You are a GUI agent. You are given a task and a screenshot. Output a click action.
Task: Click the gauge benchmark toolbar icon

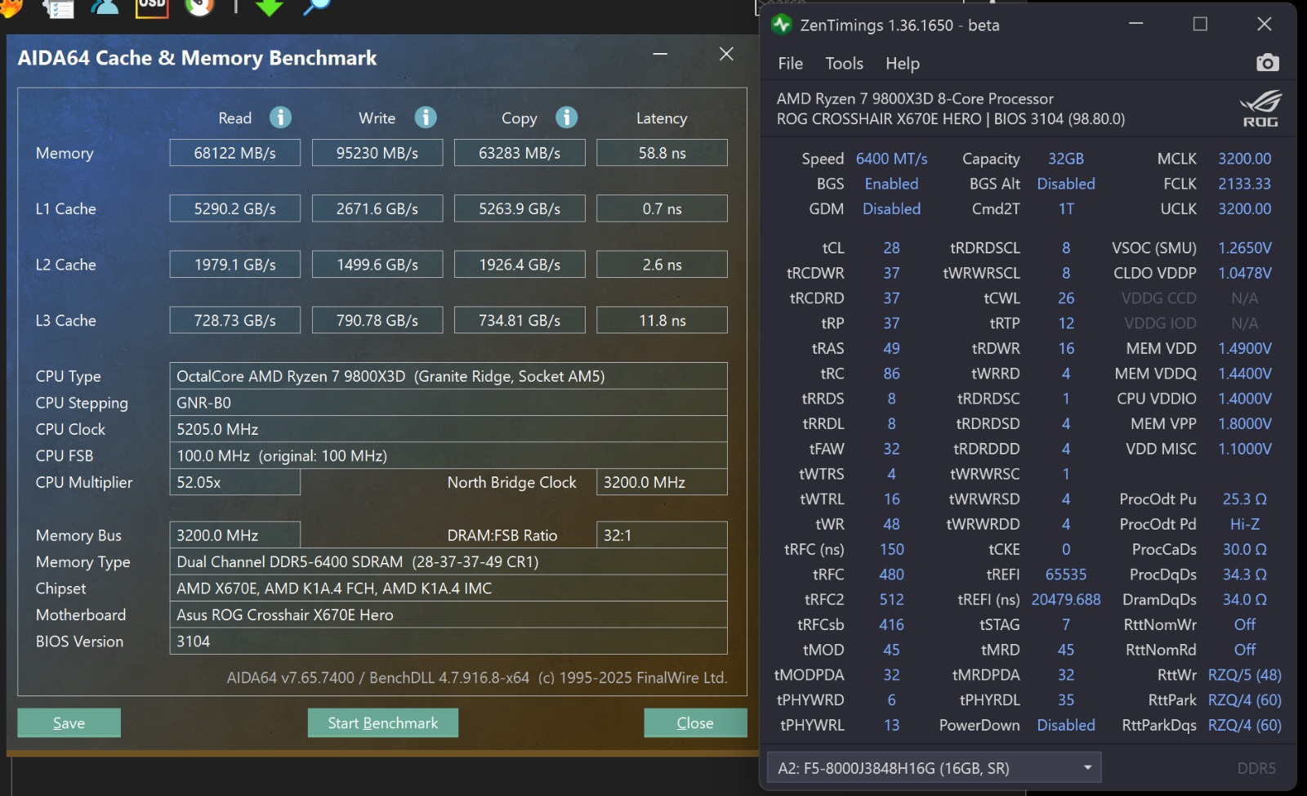pos(199,7)
